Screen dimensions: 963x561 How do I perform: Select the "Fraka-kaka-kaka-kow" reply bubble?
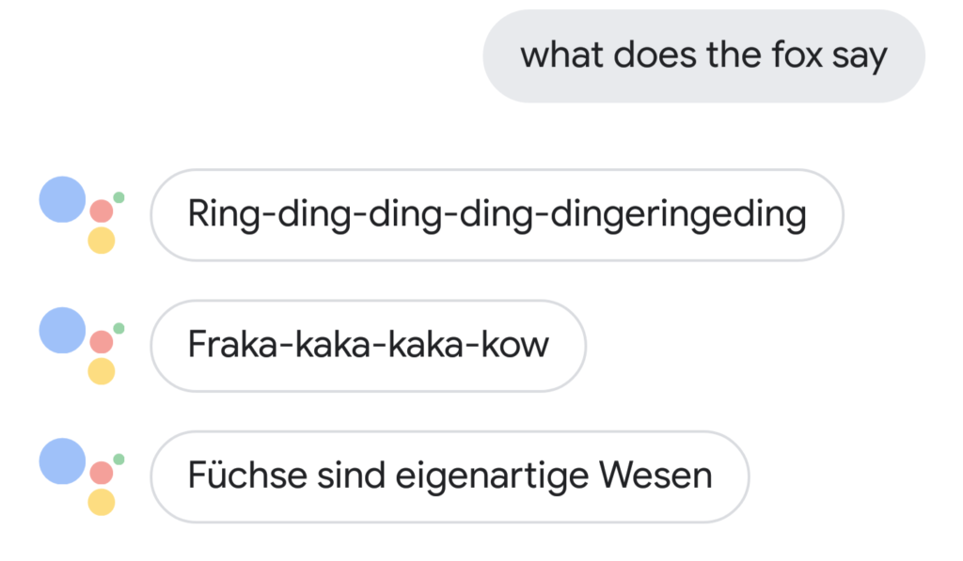point(368,345)
